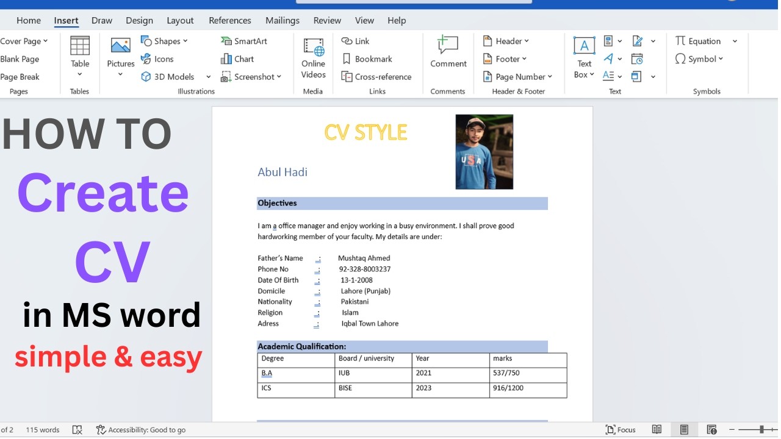Expand the Screenshot dropdown arrow
Image resolution: width=781 pixels, height=439 pixels.
(279, 77)
